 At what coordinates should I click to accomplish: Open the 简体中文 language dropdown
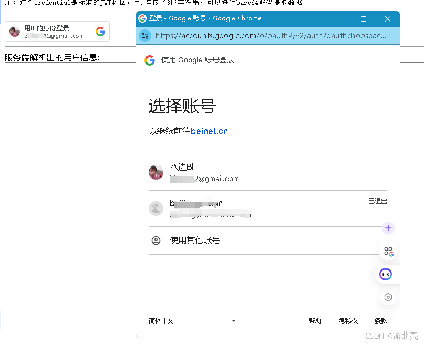(x=192, y=321)
